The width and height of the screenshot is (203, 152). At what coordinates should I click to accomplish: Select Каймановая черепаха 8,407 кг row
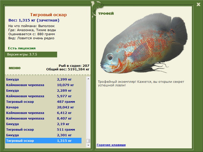click(x=44, y=118)
